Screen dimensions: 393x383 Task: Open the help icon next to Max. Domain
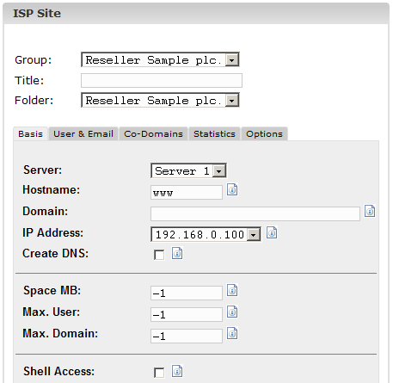232,333
